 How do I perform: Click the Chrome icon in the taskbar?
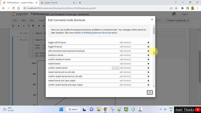pos(106,109)
